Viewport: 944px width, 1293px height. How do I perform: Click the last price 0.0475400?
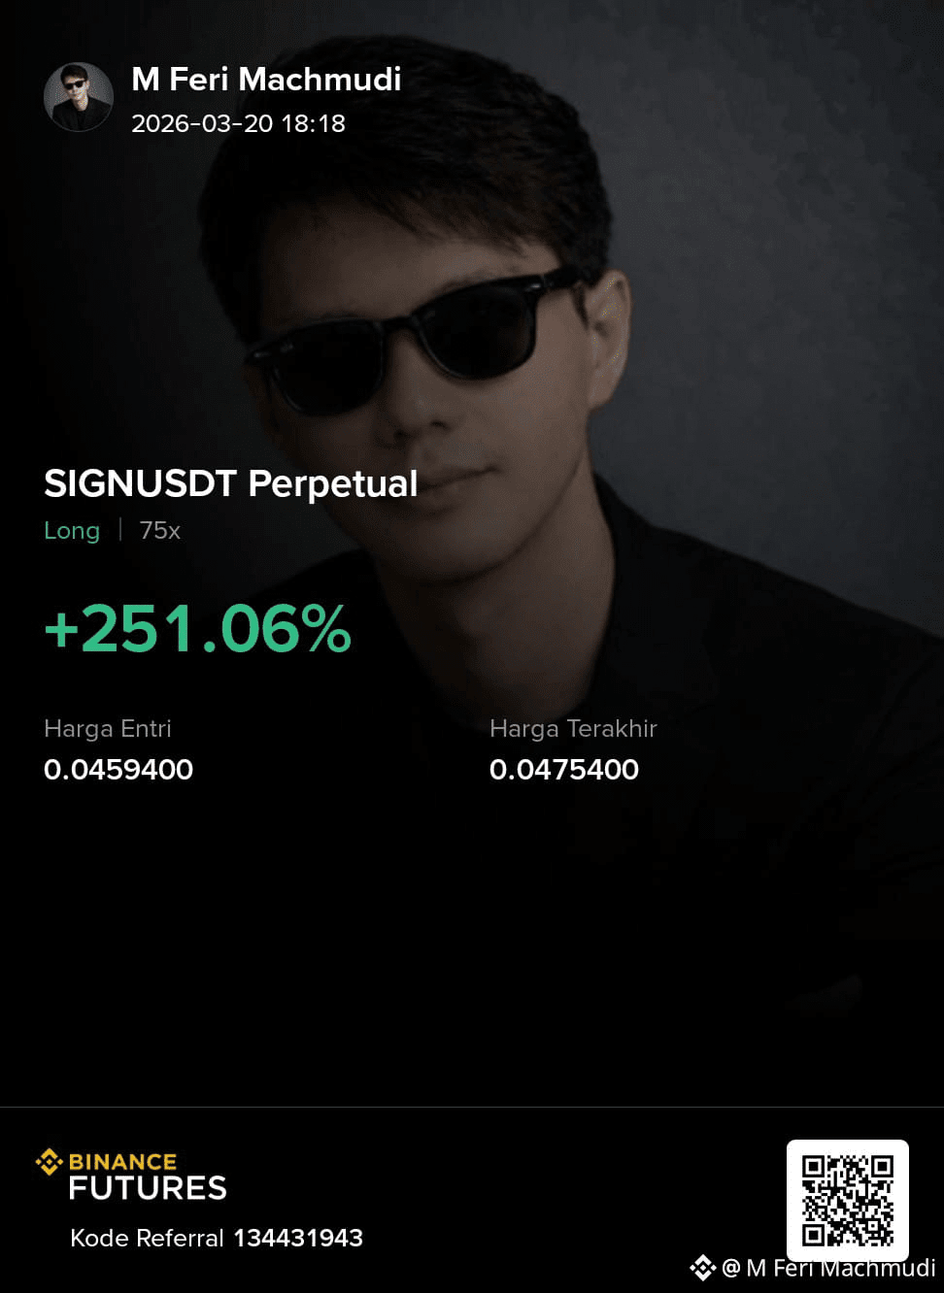pos(564,769)
